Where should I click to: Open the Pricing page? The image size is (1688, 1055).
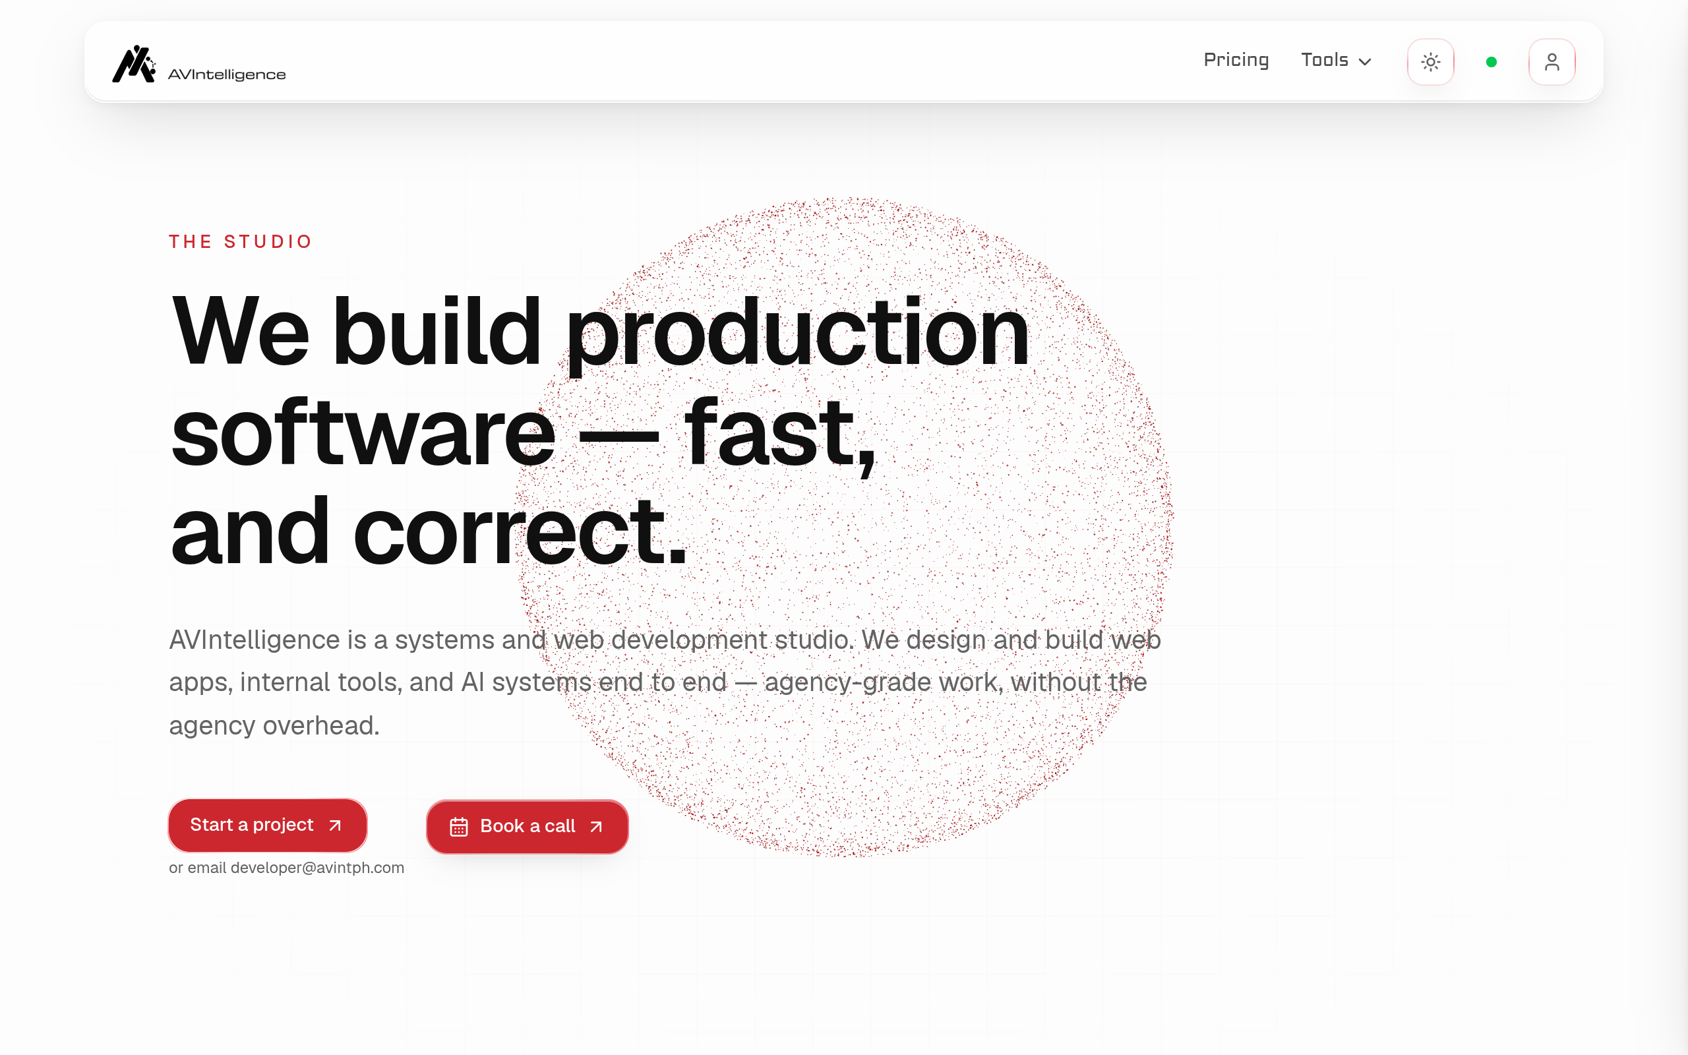point(1236,61)
